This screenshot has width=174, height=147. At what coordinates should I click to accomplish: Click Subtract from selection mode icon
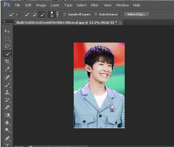(x=41, y=14)
